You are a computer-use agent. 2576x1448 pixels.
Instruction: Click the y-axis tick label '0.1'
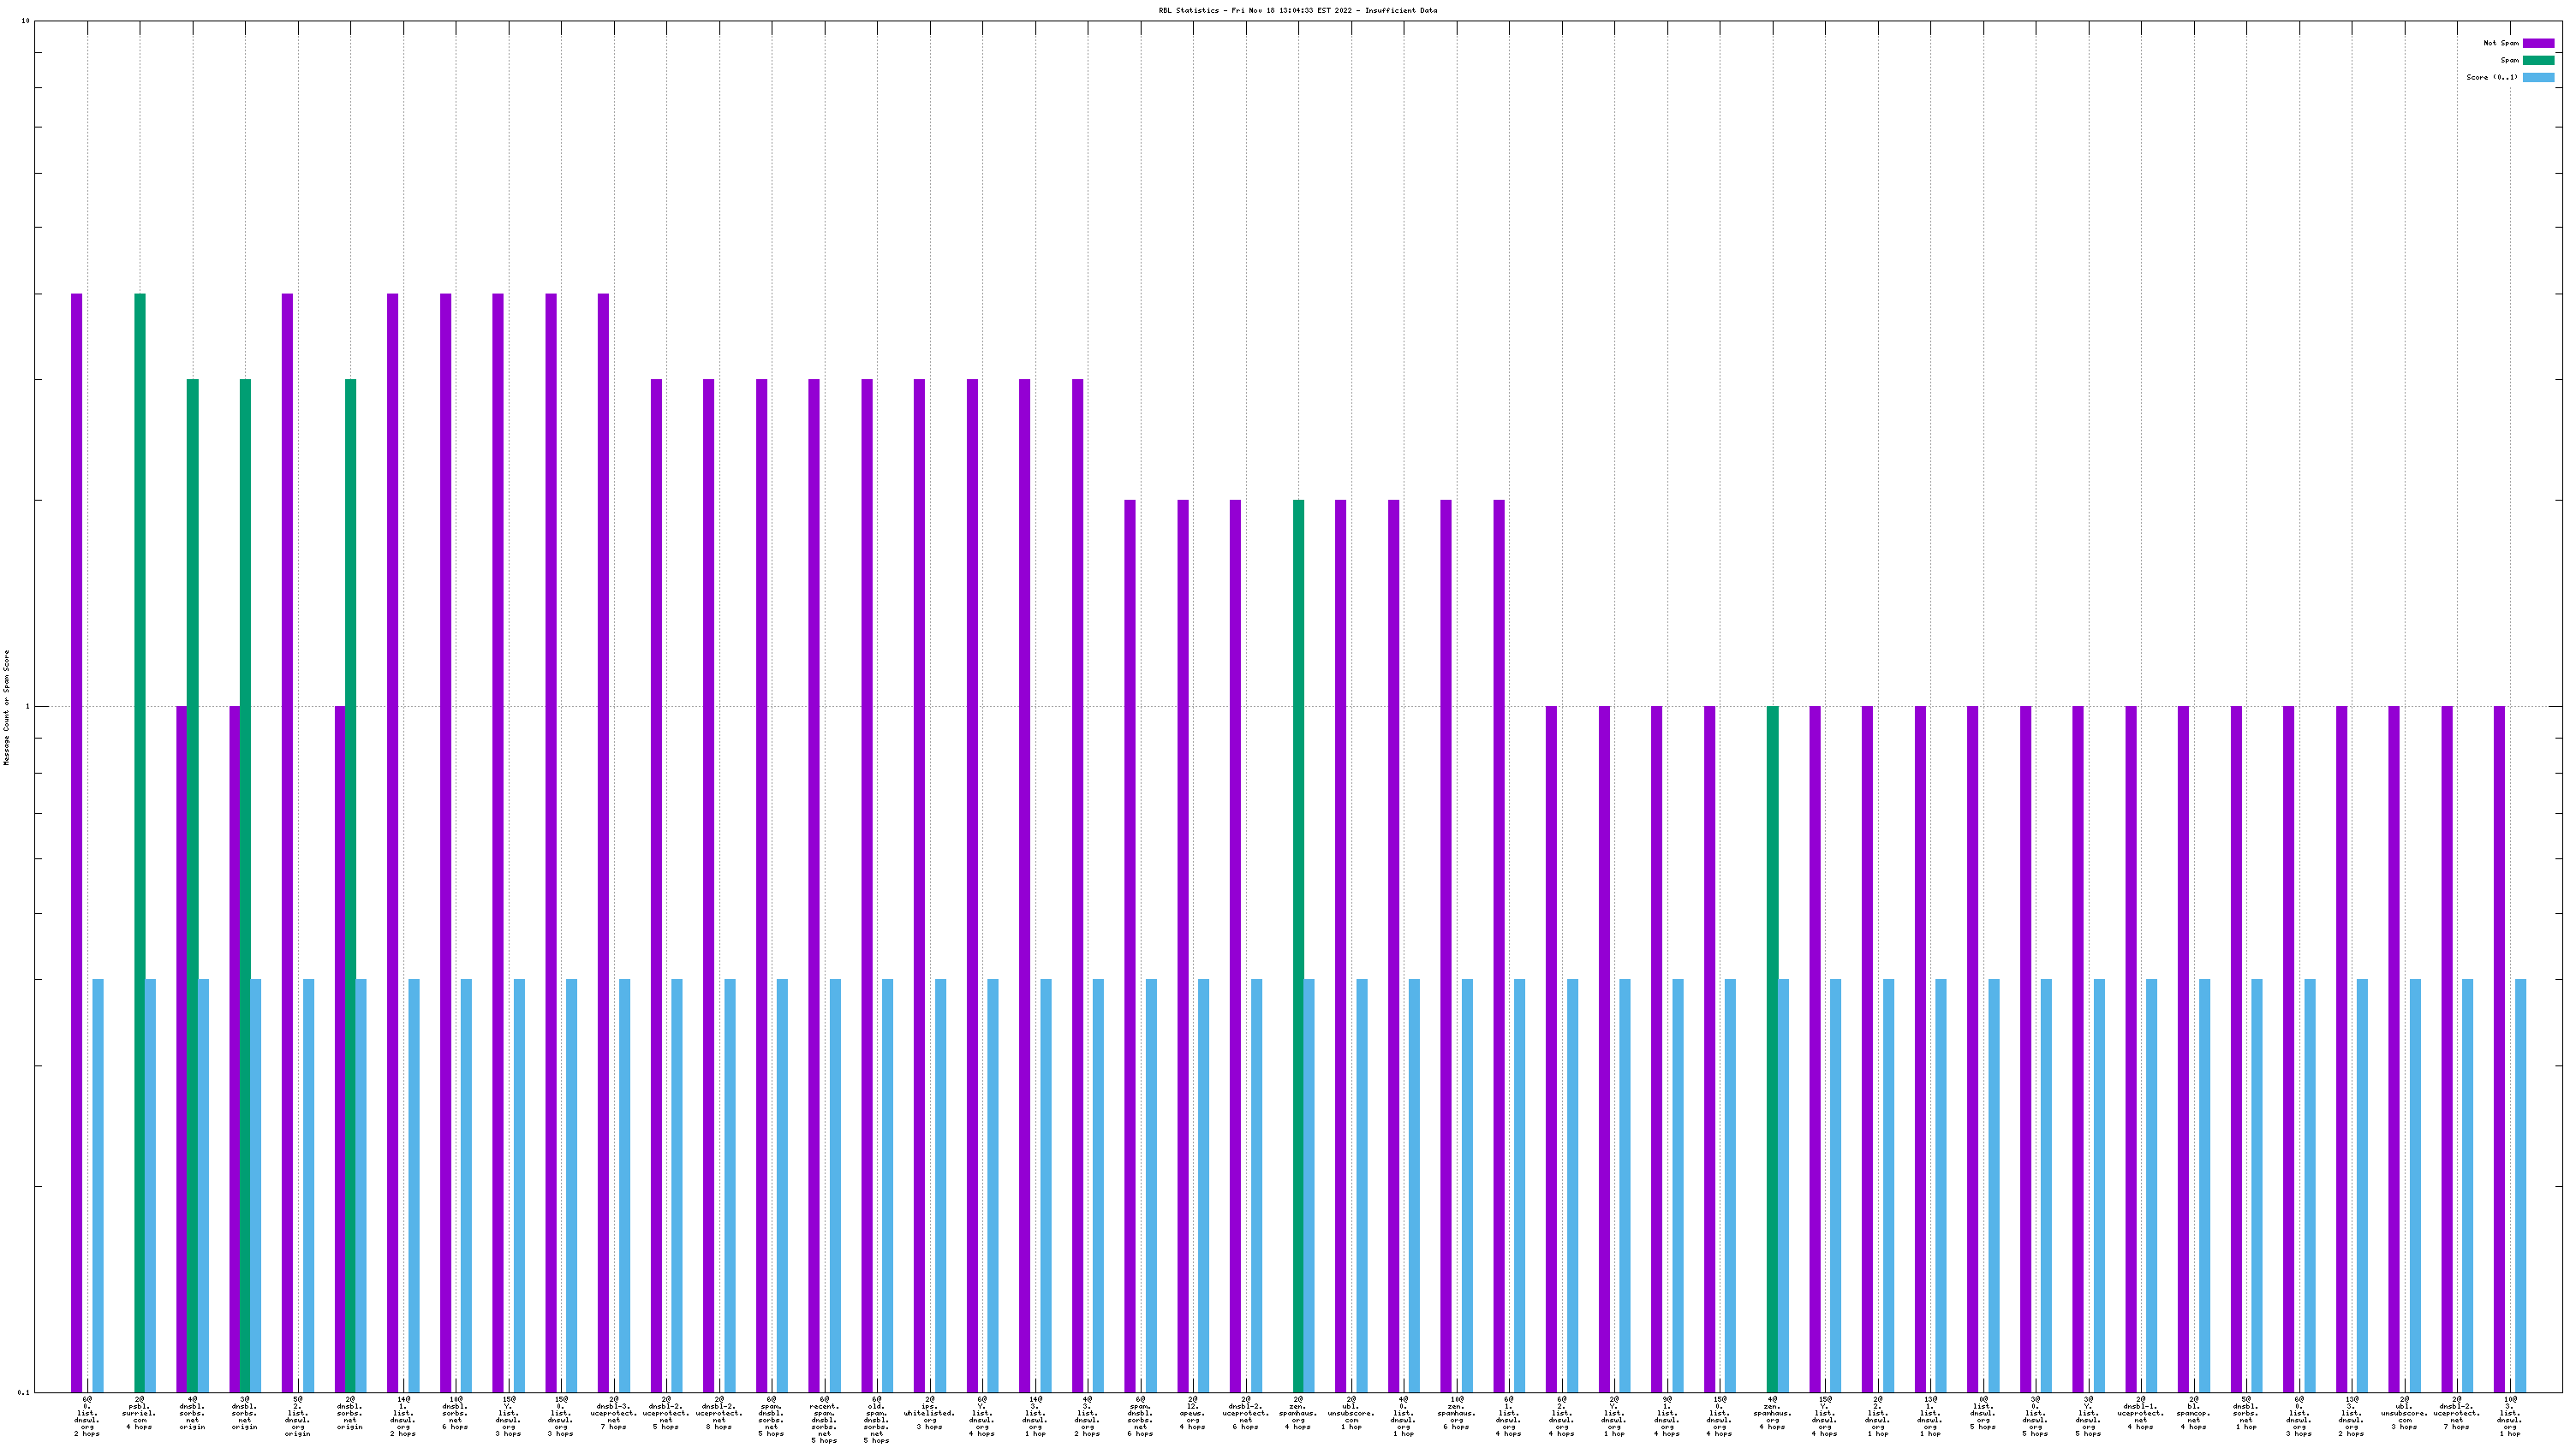tap(24, 1392)
